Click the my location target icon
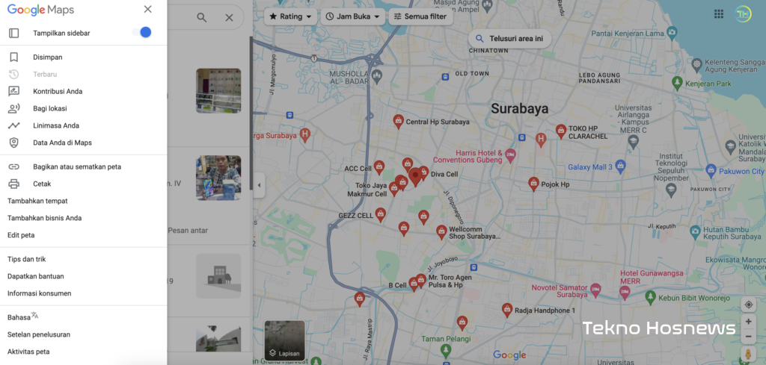 (x=749, y=305)
